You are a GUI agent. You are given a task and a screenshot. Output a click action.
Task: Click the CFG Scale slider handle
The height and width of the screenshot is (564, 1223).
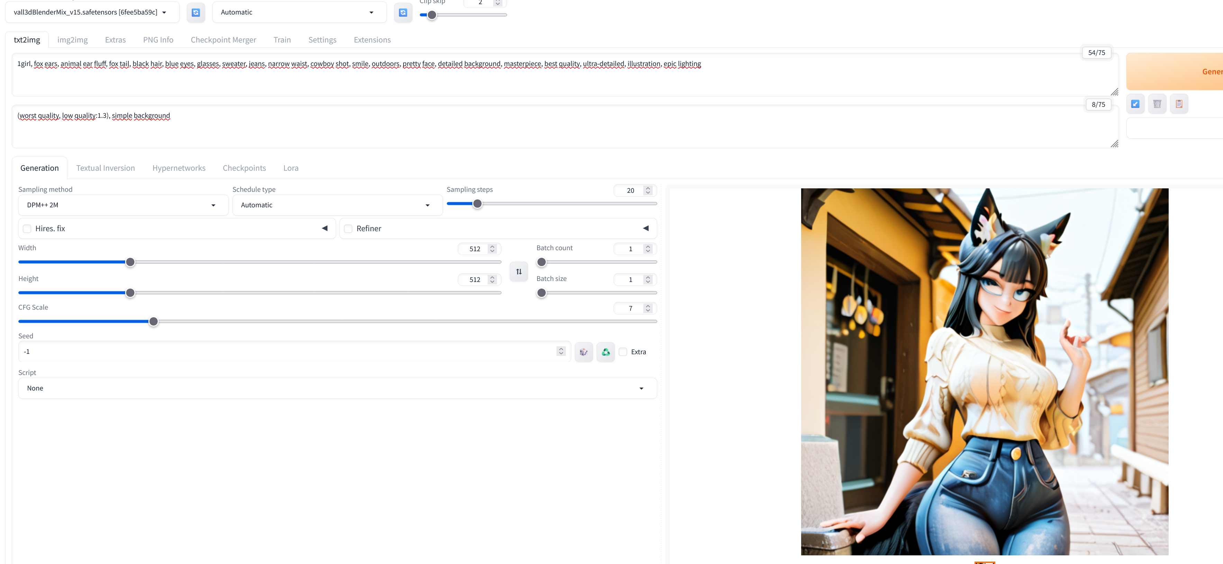pos(153,322)
